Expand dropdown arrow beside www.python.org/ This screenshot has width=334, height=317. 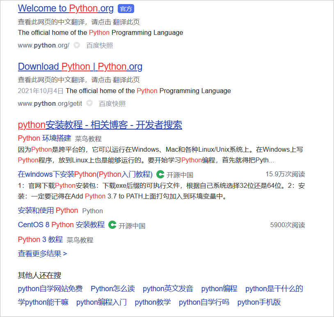(x=77, y=45)
